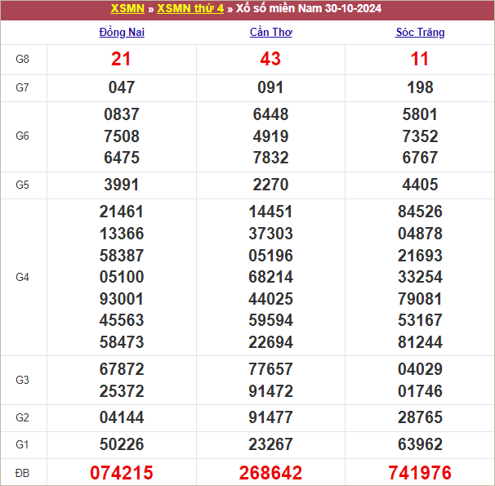Select the G1 row label
This screenshot has width=495, height=486.
(22, 444)
